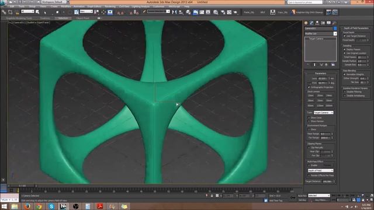Click the Select by Name toolbar icon
This screenshot has width=374, height=210.
(x=37, y=12)
